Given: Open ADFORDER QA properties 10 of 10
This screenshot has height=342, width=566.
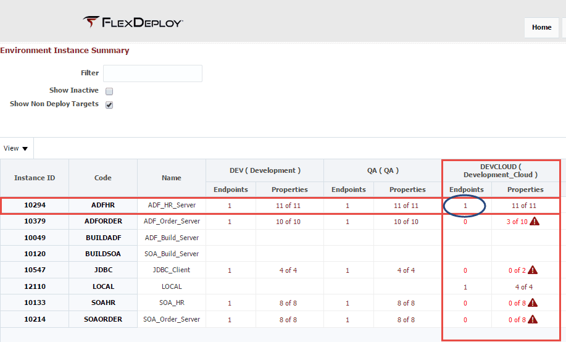Looking at the screenshot, I should coord(406,222).
